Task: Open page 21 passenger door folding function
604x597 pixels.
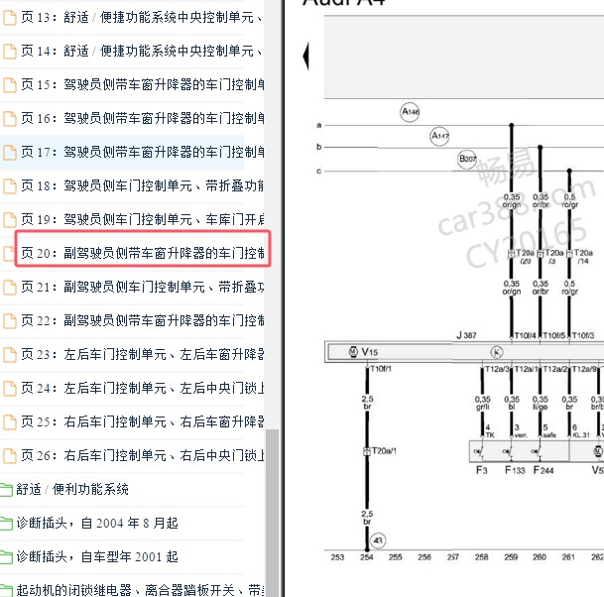Action: coord(142,287)
